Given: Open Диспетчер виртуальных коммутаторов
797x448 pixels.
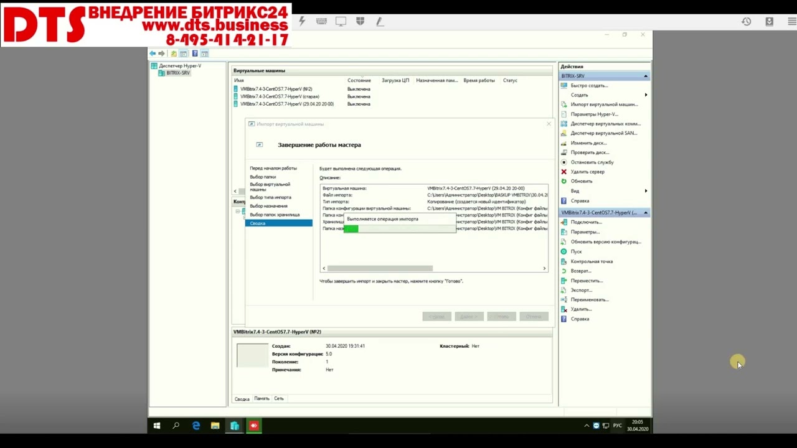Looking at the screenshot, I should [605, 124].
